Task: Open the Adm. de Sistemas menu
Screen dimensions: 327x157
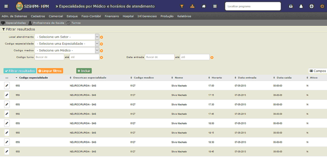Action: click(x=14, y=16)
